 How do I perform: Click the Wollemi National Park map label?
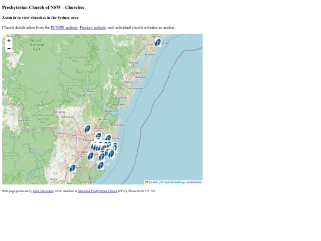coord(37,45)
